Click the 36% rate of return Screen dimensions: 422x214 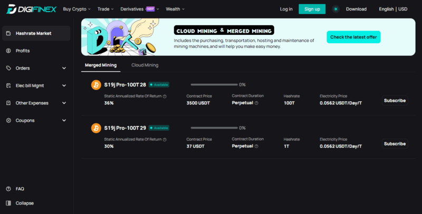(109, 103)
